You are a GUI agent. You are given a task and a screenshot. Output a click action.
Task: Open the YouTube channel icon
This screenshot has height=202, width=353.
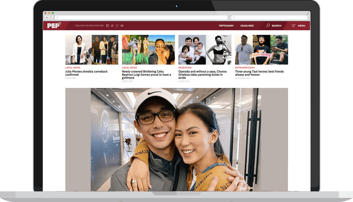(122, 26)
